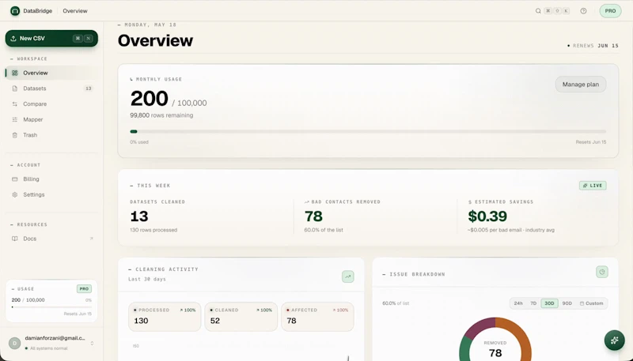Click the Billing card icon
Viewport: 633px width, 361px height.
[15, 179]
